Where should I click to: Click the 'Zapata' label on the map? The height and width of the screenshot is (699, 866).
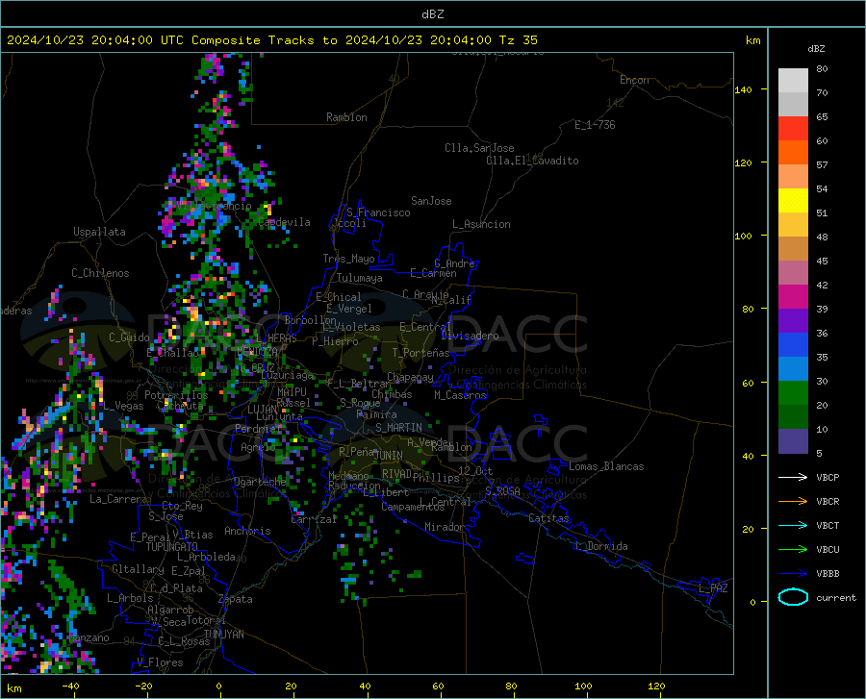[236, 599]
